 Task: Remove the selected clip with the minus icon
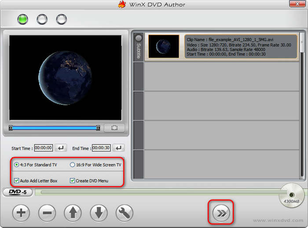tap(47, 213)
